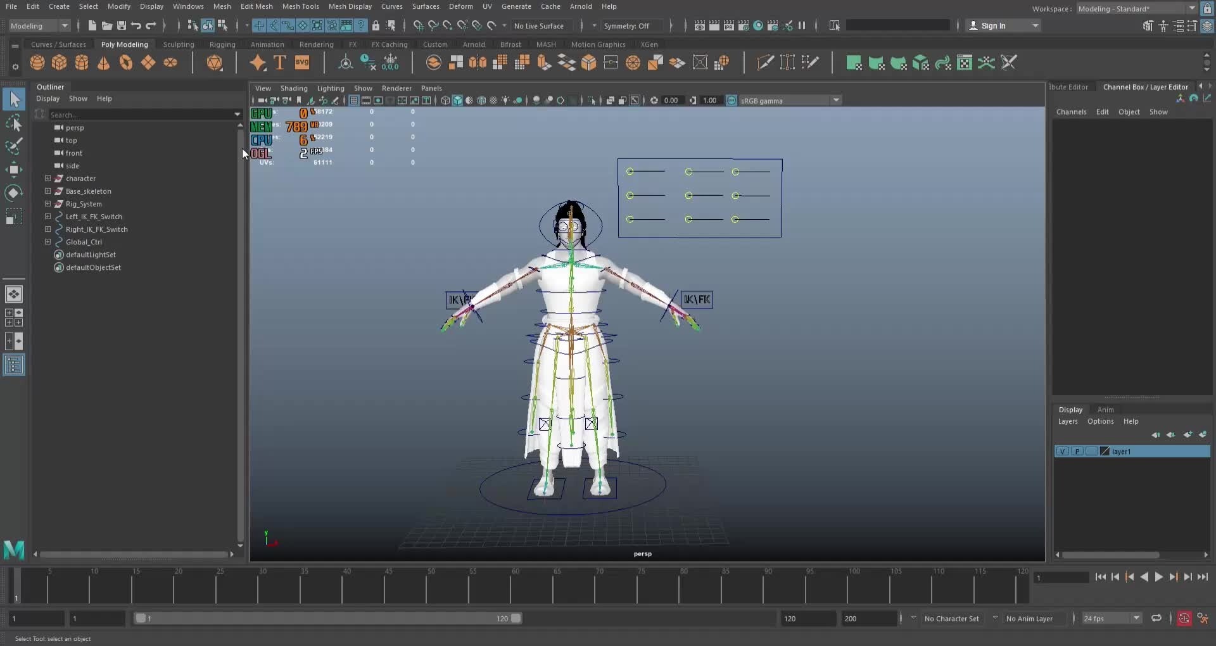Open the Mesh menu
This screenshot has width=1216, height=646.
pyautogui.click(x=222, y=6)
